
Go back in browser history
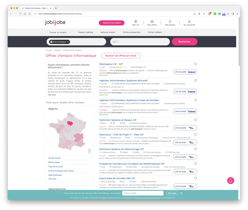[x=11, y=14]
